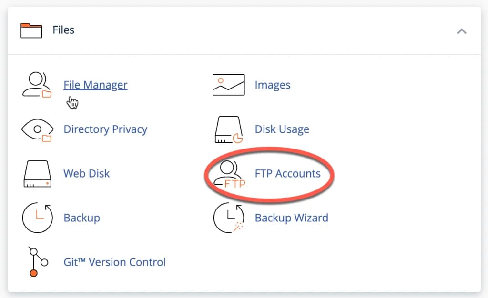View Disk Usage details
The width and height of the screenshot is (488, 298).
click(282, 129)
